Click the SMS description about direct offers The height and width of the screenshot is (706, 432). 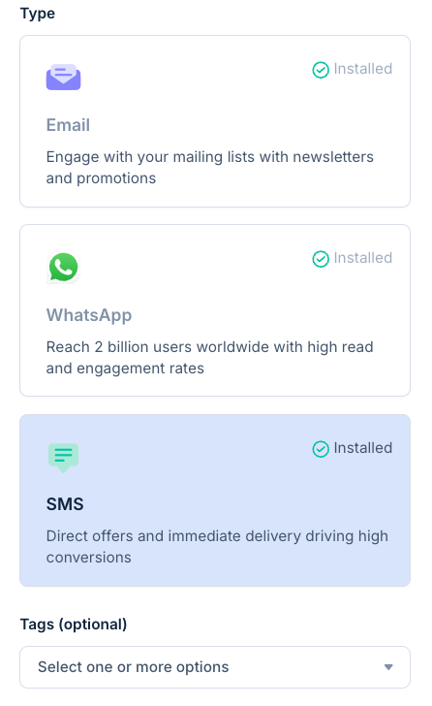tap(217, 547)
